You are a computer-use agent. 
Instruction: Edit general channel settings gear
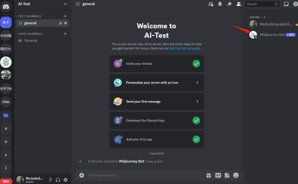(x=66, y=23)
